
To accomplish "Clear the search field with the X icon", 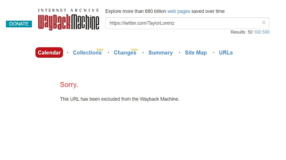I will [263, 23].
